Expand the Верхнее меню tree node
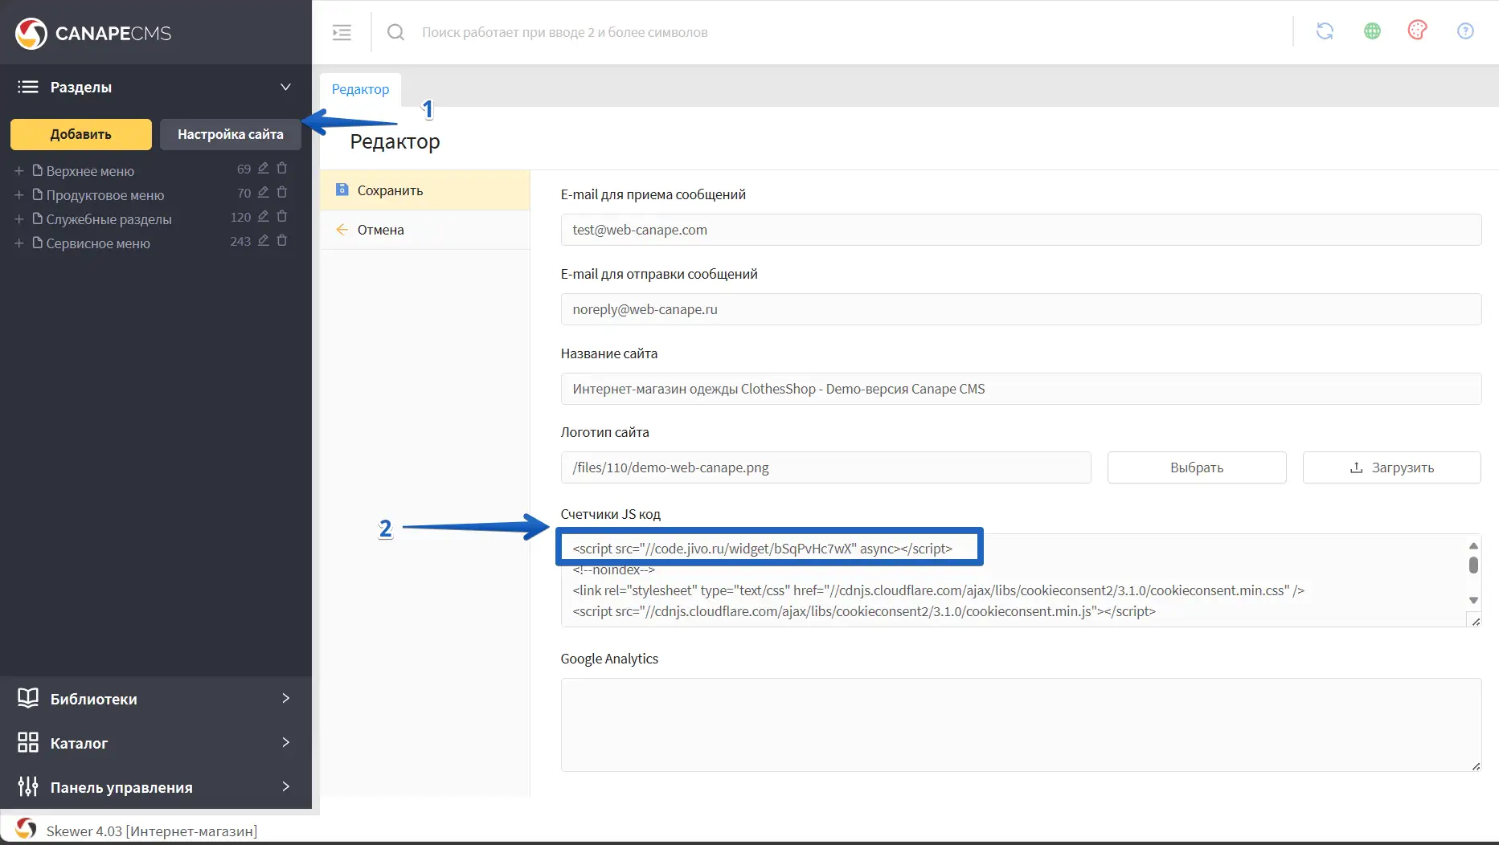 [x=18, y=171]
